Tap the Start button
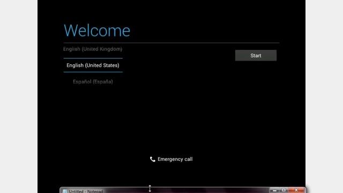The height and width of the screenshot is (193, 343). click(x=256, y=56)
